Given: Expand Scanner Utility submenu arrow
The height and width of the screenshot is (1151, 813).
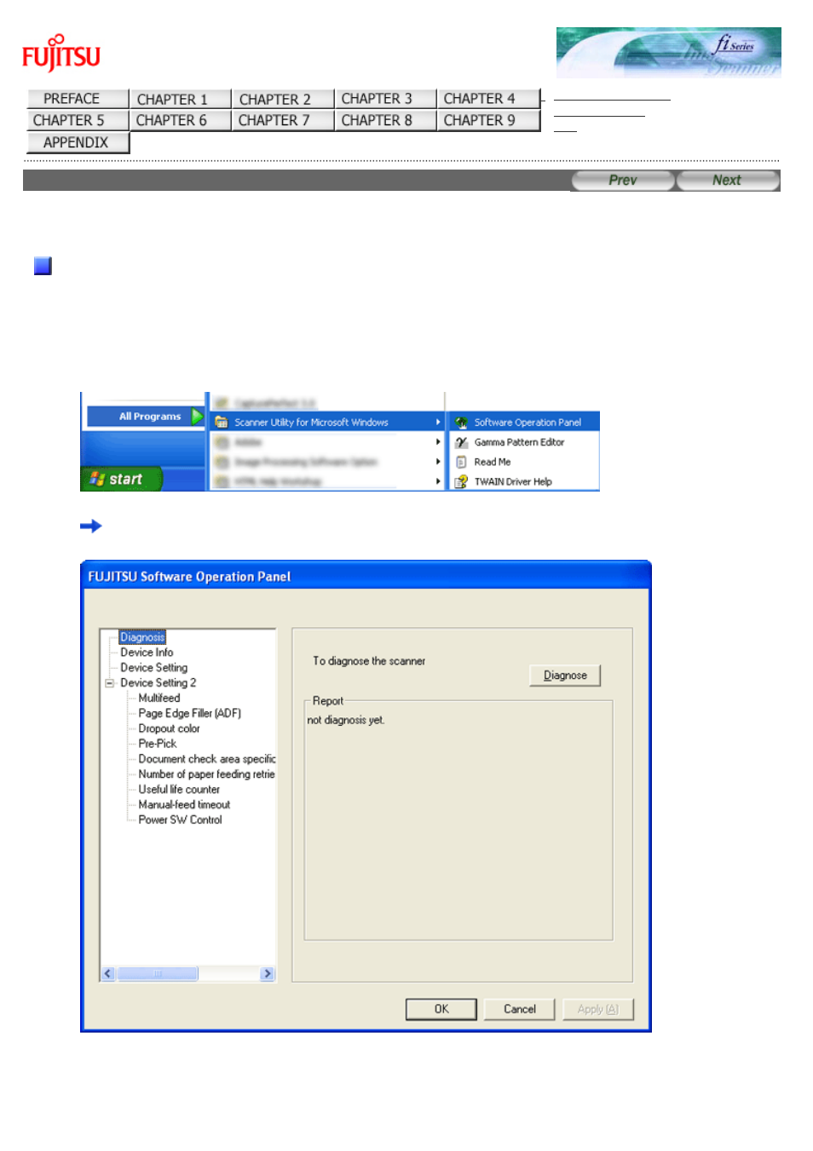Looking at the screenshot, I should (x=438, y=422).
